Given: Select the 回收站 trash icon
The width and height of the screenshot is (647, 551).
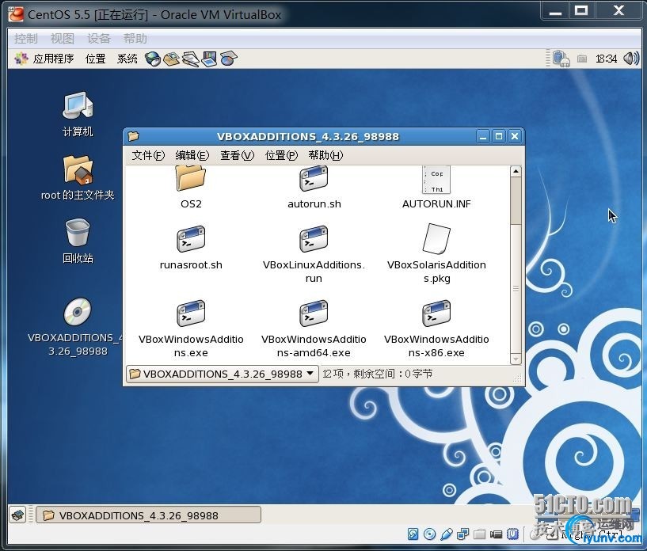Looking at the screenshot, I should [x=78, y=241].
